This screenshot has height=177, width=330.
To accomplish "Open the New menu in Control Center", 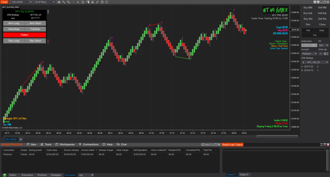I will [32, 145].
